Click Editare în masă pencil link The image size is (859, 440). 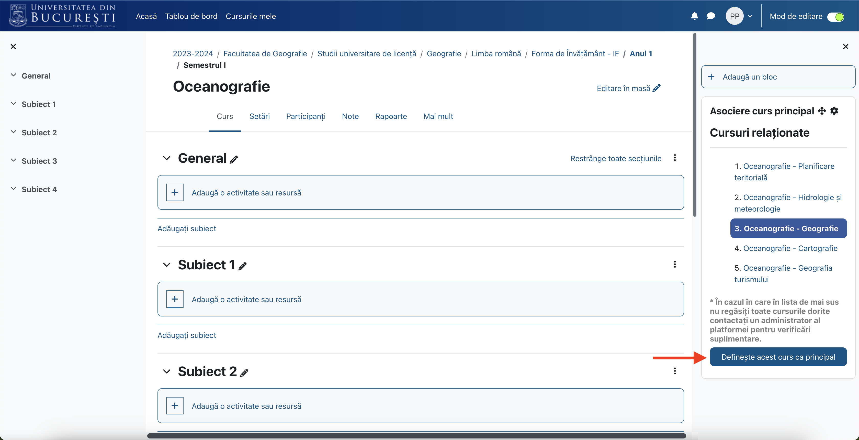629,89
